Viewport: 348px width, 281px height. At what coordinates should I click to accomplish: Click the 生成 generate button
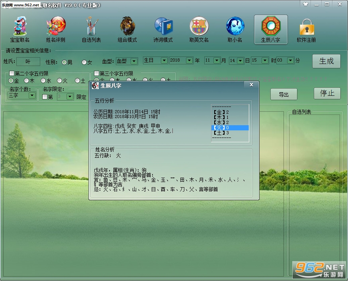point(326,61)
